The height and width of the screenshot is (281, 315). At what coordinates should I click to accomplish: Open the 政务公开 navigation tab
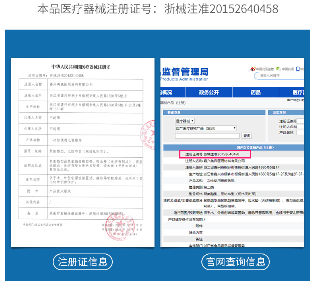pyautogui.click(x=209, y=92)
